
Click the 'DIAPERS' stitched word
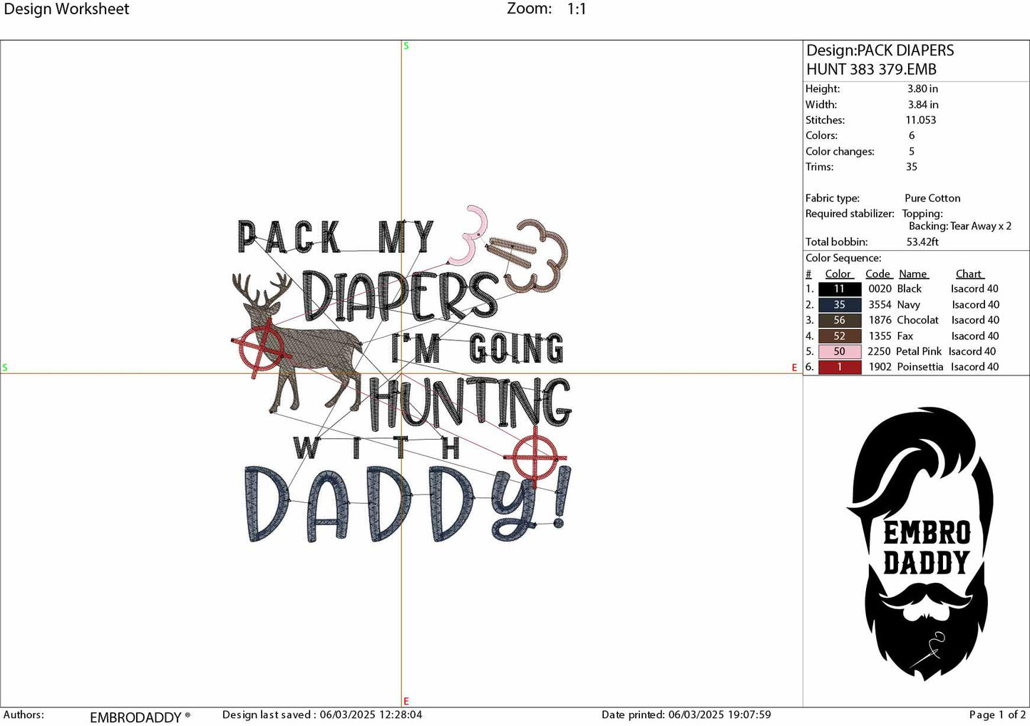pyautogui.click(x=400, y=295)
